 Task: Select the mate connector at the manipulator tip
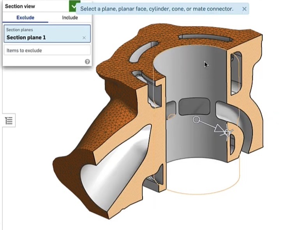click(x=227, y=133)
